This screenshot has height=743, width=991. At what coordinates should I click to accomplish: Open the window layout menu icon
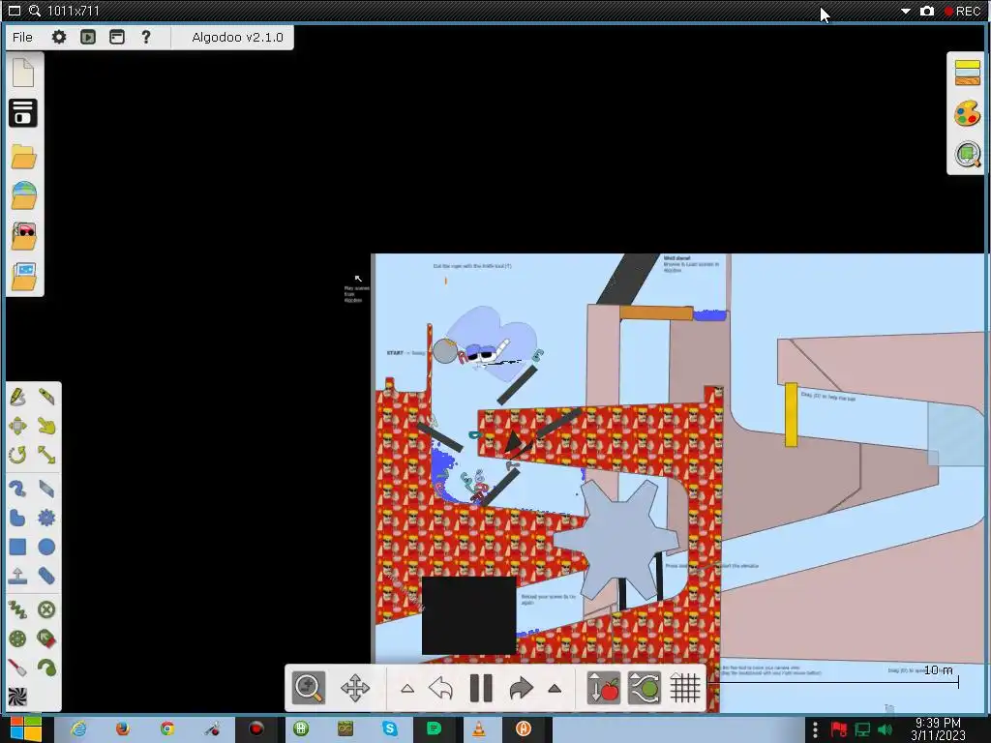pyautogui.click(x=117, y=38)
